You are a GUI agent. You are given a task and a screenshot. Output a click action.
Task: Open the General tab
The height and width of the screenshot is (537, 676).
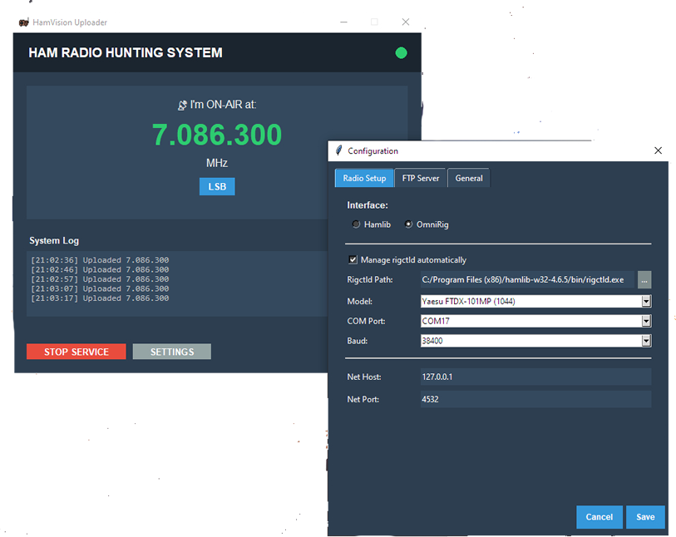click(x=469, y=178)
